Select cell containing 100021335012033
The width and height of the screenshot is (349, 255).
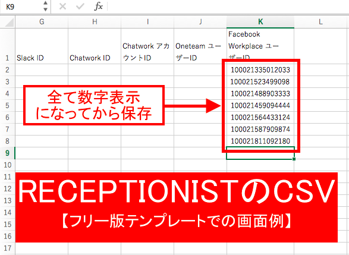(x=260, y=70)
